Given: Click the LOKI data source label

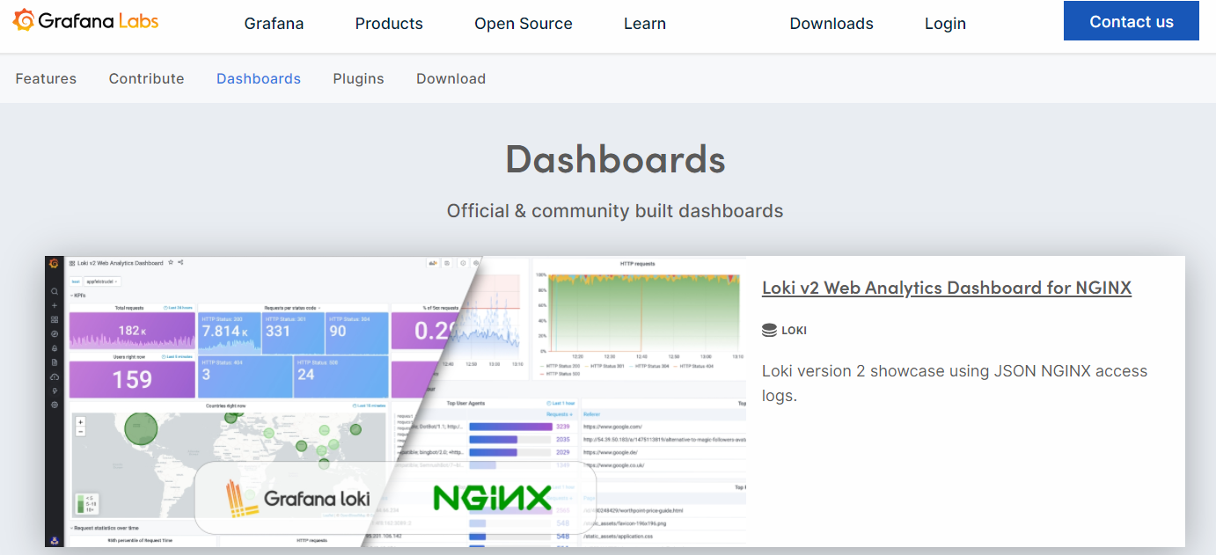Looking at the screenshot, I should [794, 331].
